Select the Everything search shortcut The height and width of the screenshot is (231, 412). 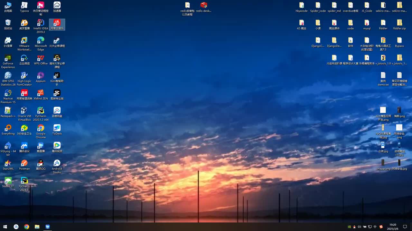point(8,130)
